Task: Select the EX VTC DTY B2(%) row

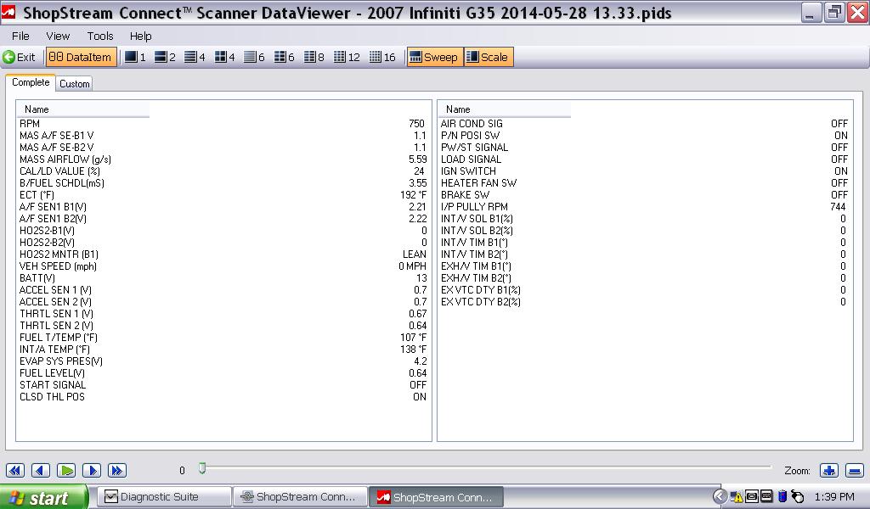Action: coord(645,302)
